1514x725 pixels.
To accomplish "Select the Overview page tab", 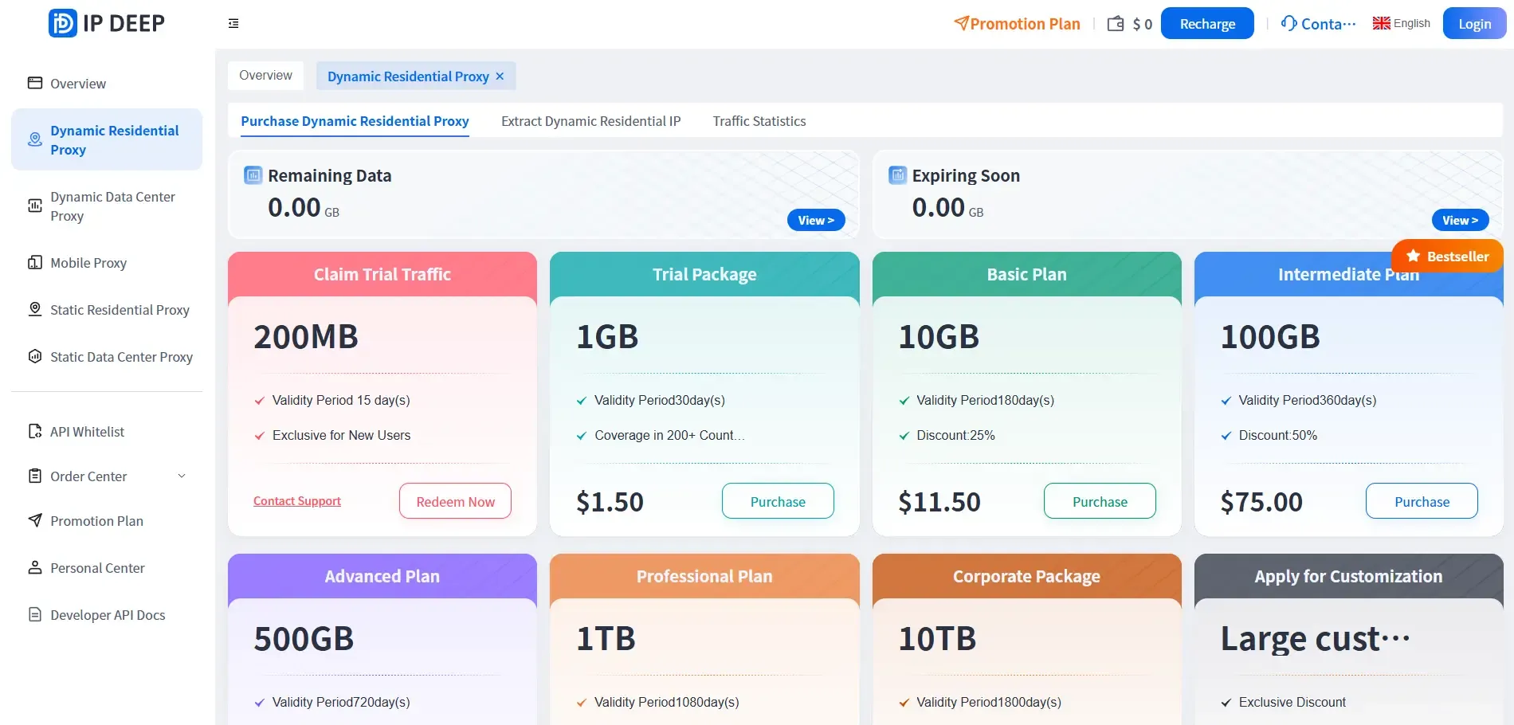I will (265, 76).
